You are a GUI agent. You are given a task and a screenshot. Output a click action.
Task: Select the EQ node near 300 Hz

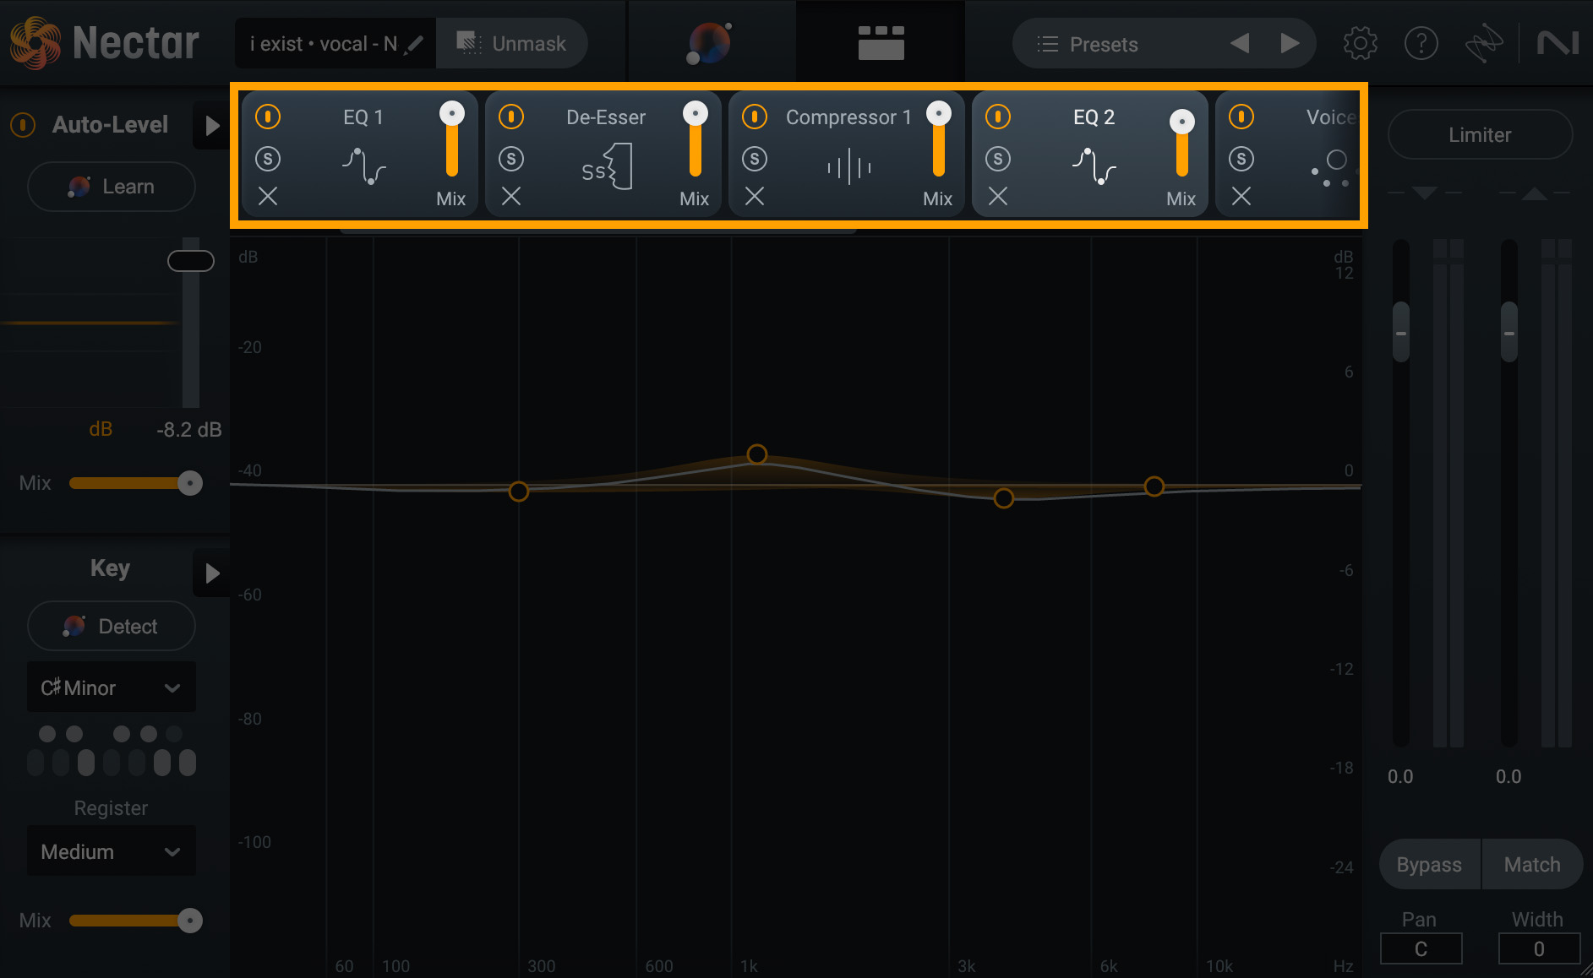[519, 491]
